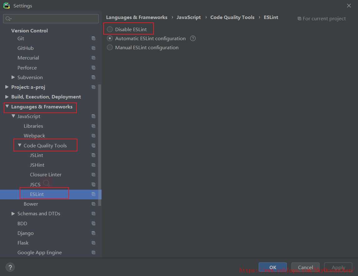Click project-level icon on Libraries row

[93, 126]
